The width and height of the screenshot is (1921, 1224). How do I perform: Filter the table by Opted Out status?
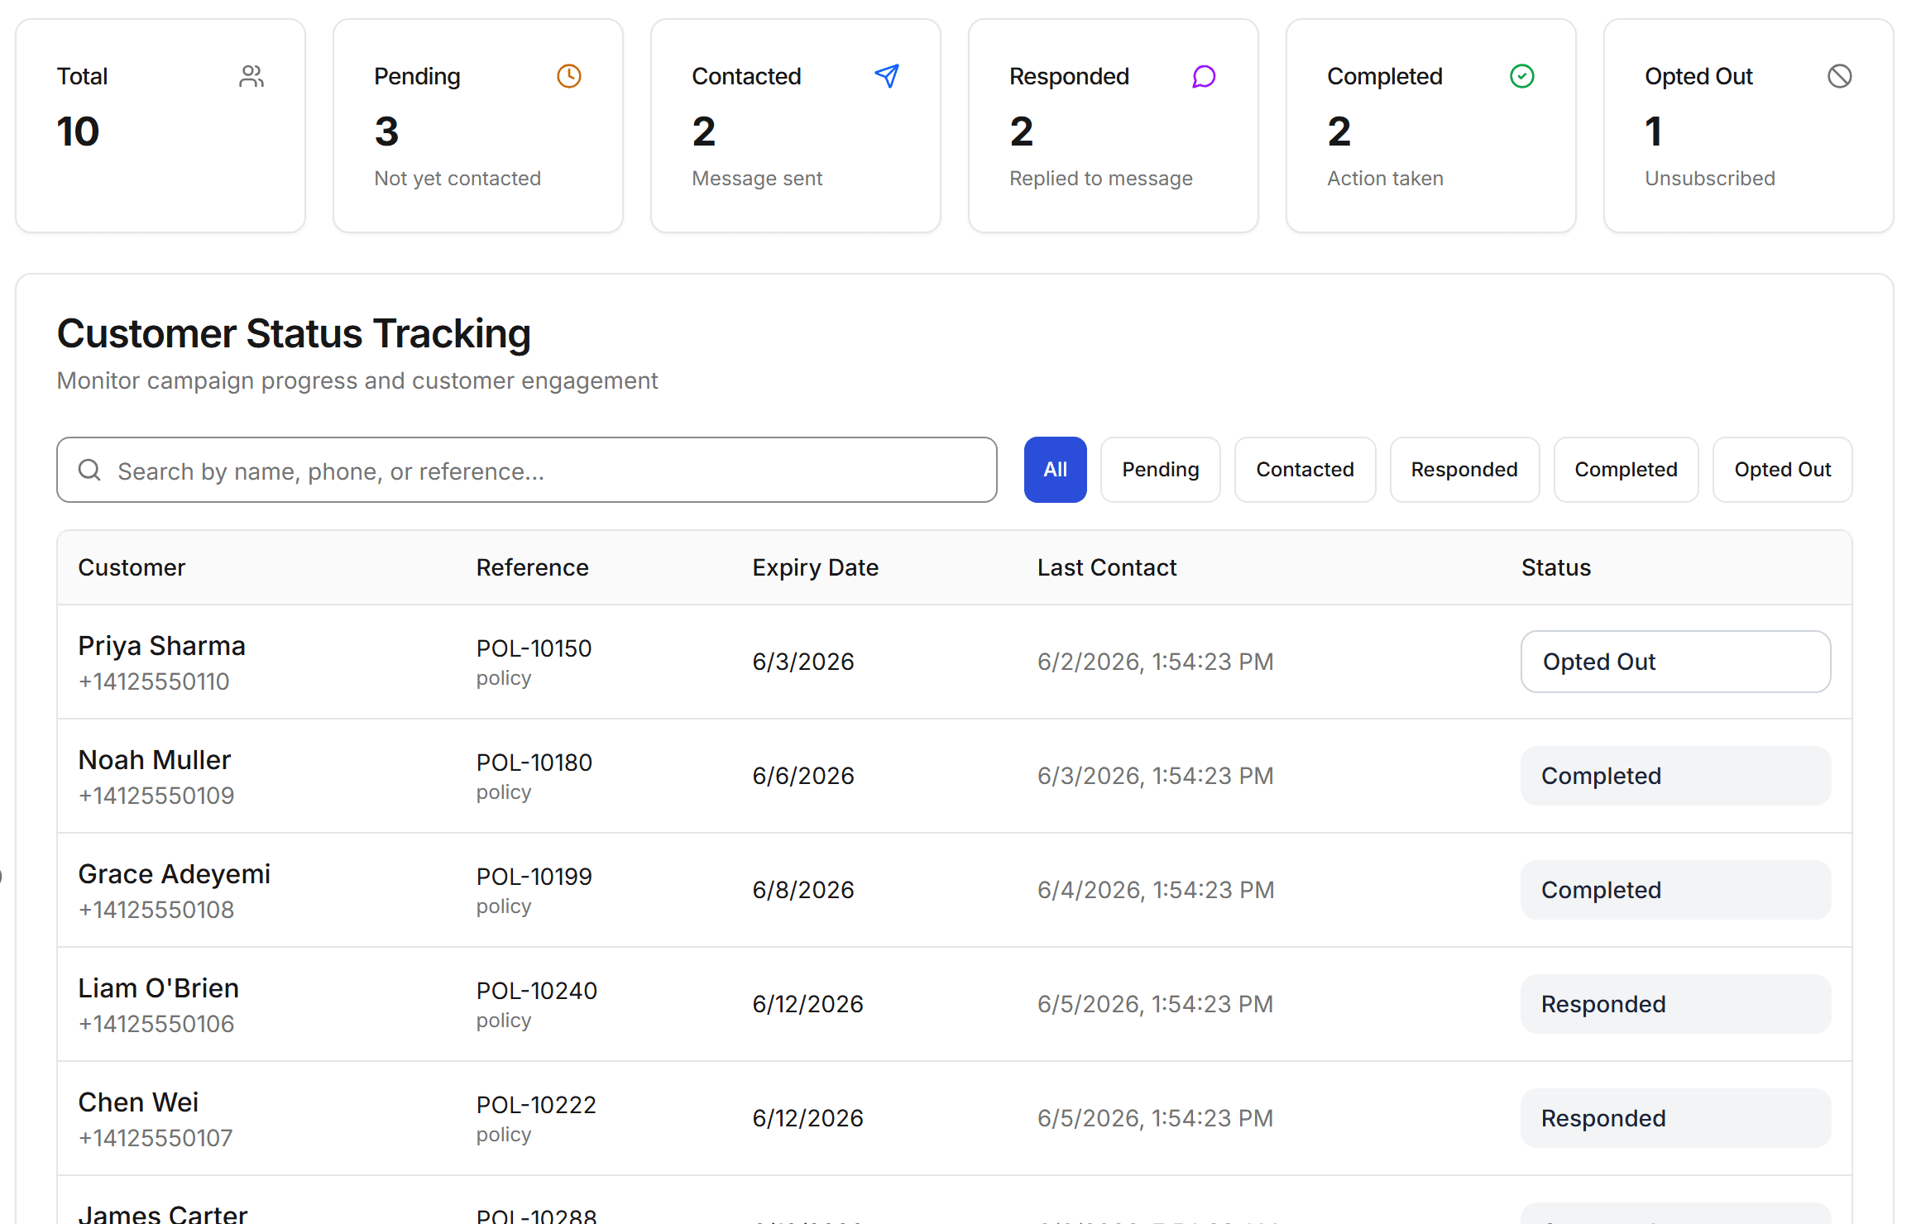(1783, 470)
